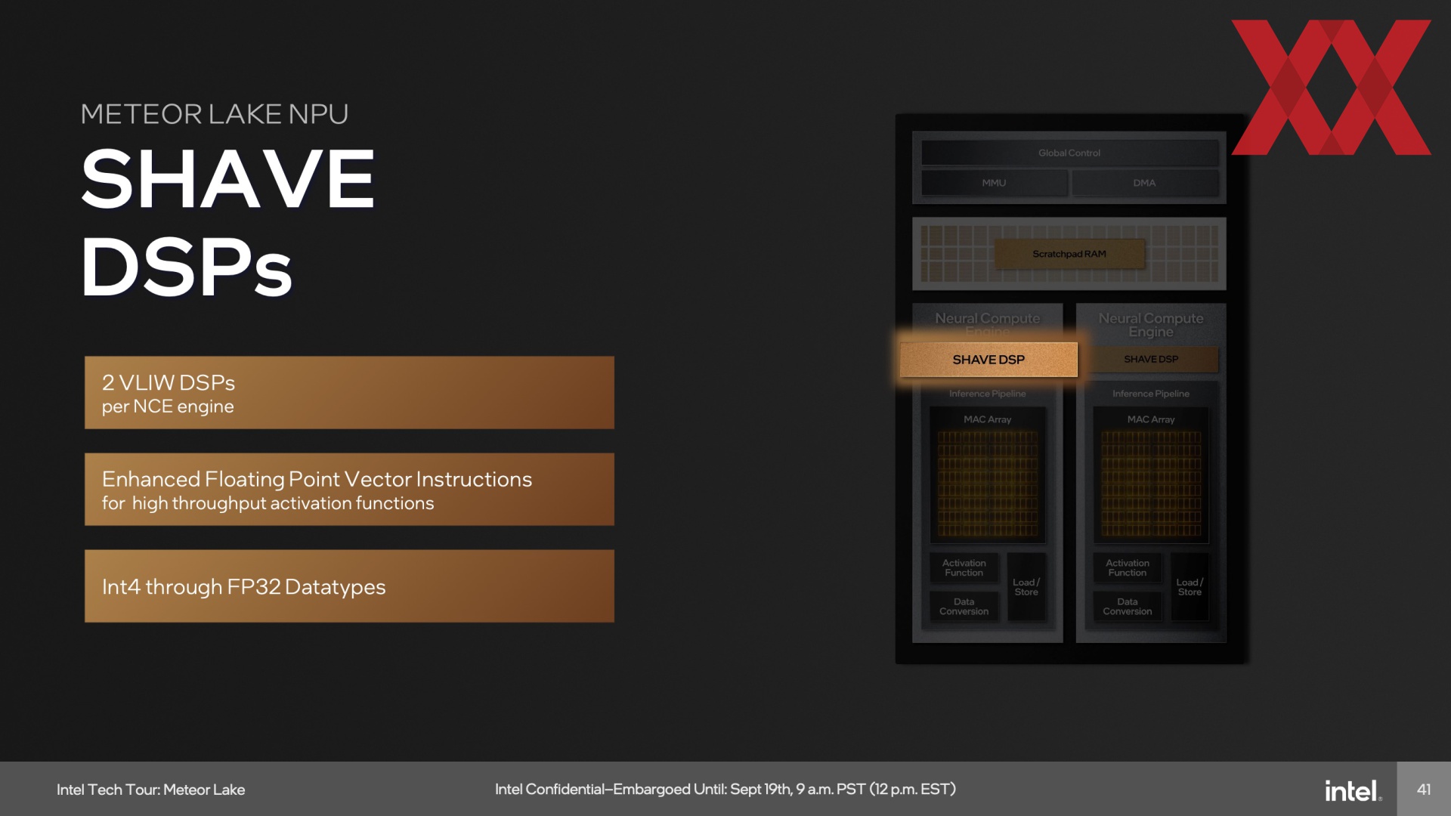Select the Scratchpad RAM label
Screen dimensions: 1451x816
pos(1069,254)
